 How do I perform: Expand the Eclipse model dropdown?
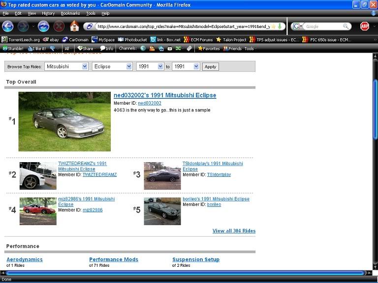click(112, 66)
